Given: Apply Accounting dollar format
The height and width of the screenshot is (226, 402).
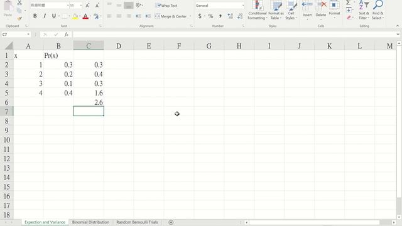Looking at the screenshot, I should pos(200,16).
